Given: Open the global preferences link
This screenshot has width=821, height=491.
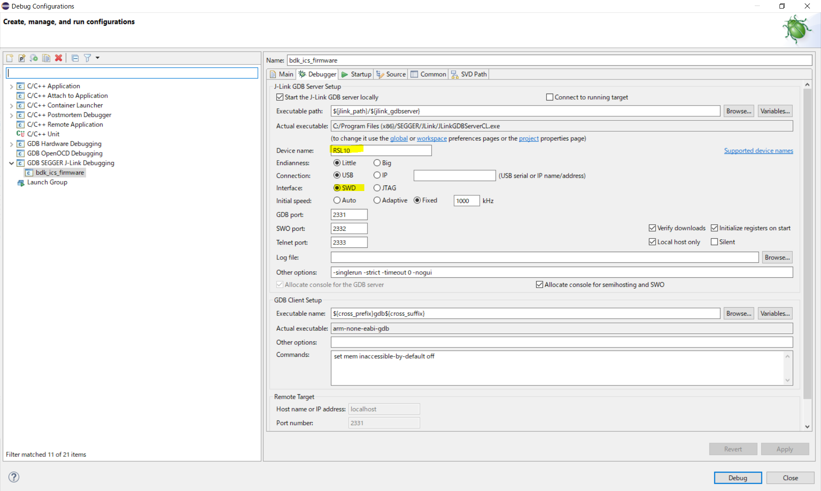Looking at the screenshot, I should click(399, 138).
